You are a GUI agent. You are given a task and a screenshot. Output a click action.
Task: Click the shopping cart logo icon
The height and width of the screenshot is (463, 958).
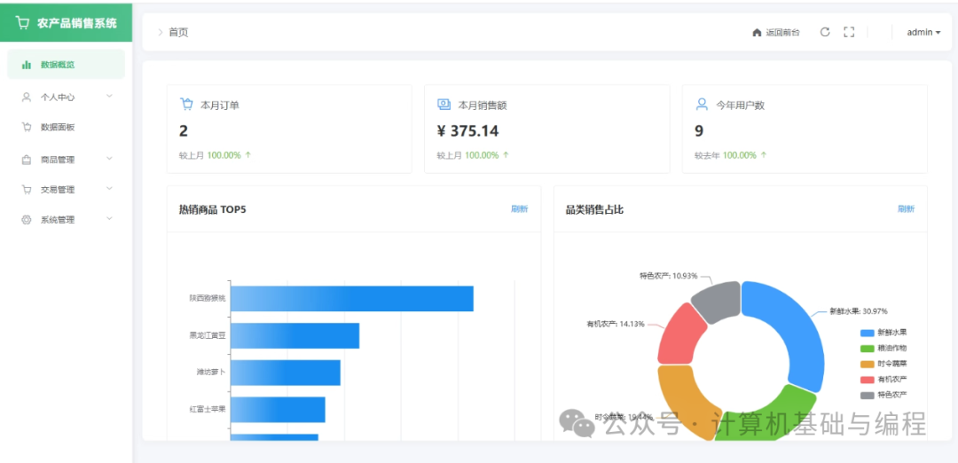click(x=22, y=23)
